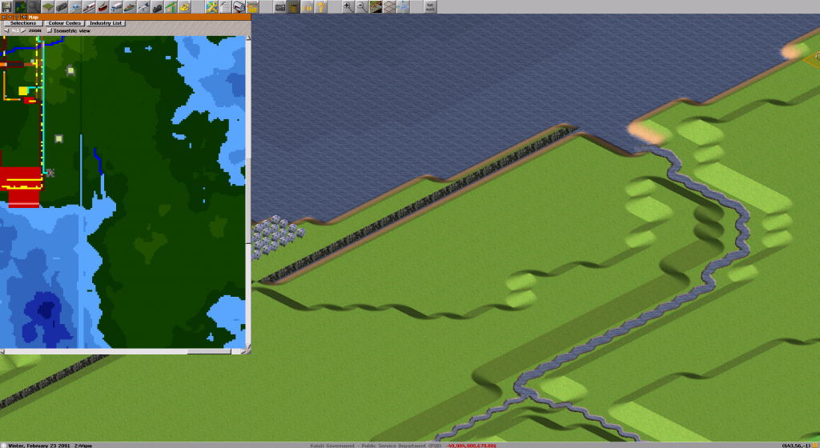Click the red city area on minimap
This screenshot has width=820, height=448.
[x=21, y=186]
